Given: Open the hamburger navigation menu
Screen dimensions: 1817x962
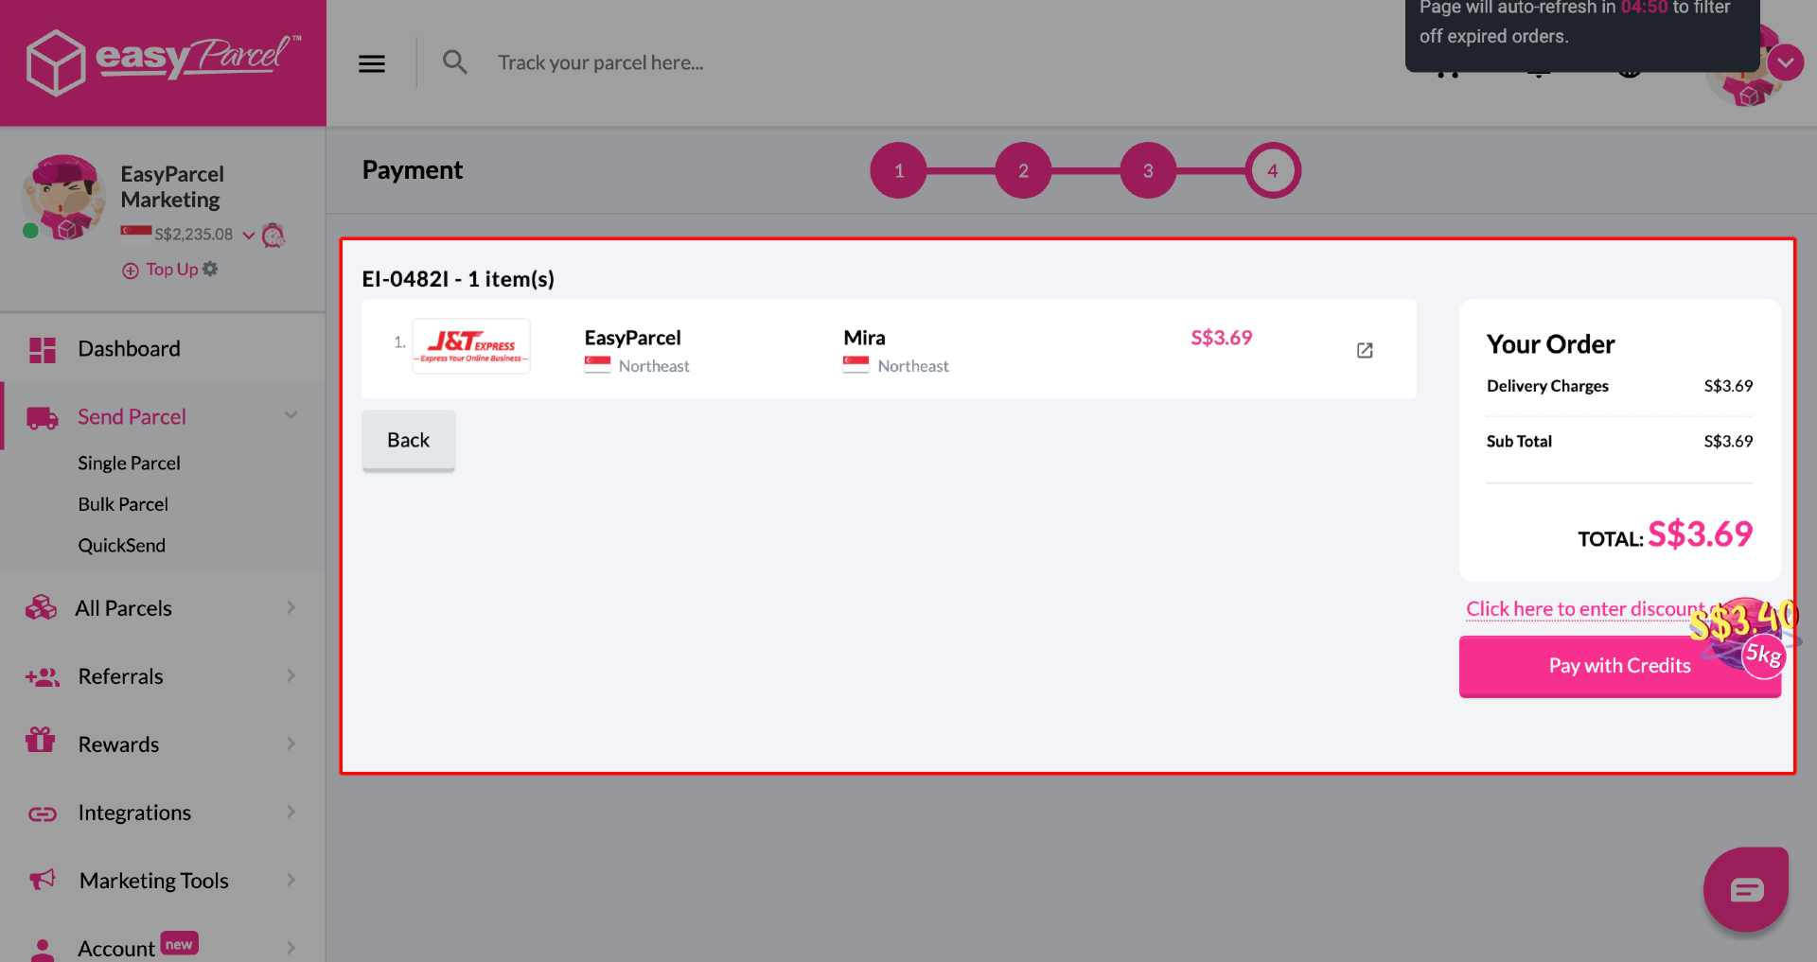Looking at the screenshot, I should coord(371,62).
